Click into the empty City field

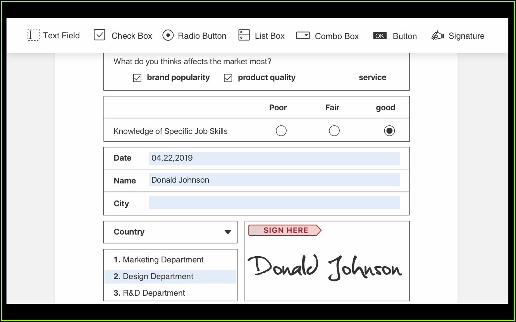(274, 202)
